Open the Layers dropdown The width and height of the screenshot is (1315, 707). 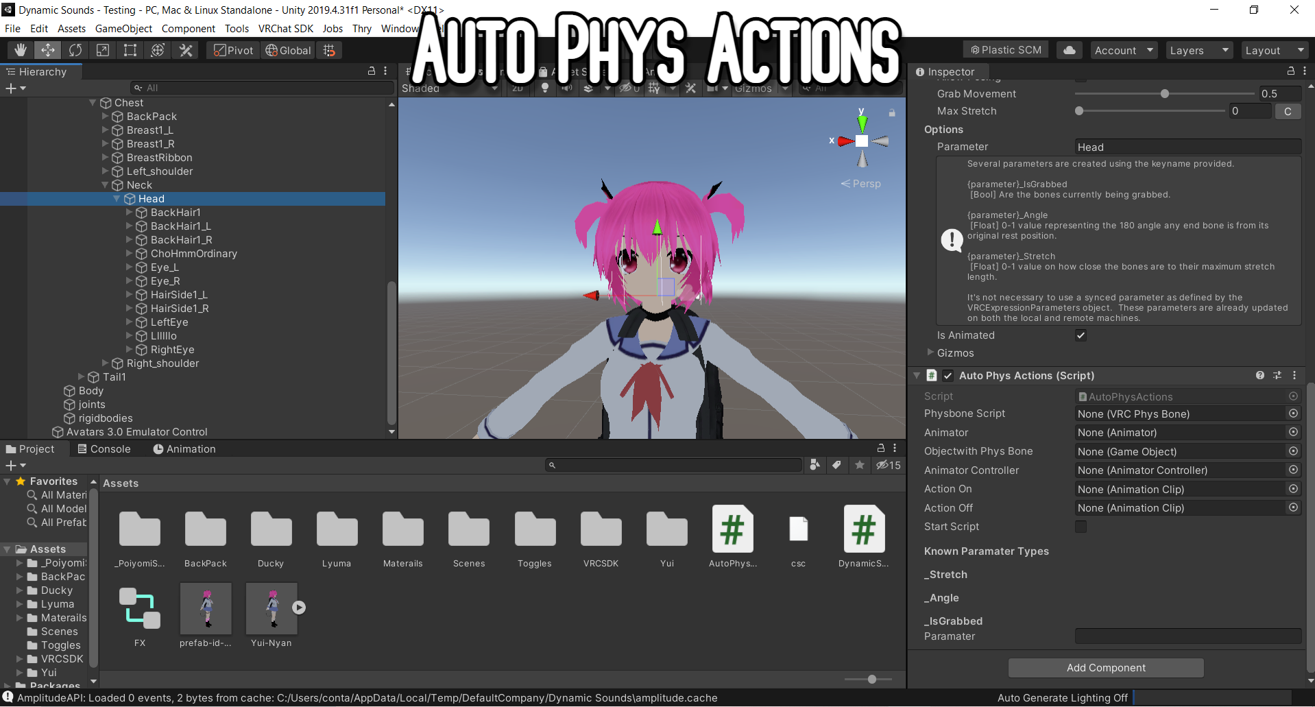coord(1198,49)
